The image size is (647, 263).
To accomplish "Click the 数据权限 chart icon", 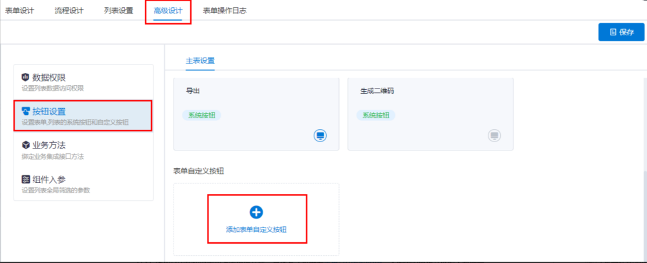I will 26,78.
